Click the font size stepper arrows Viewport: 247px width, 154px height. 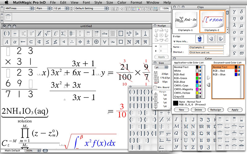pos(71,9)
